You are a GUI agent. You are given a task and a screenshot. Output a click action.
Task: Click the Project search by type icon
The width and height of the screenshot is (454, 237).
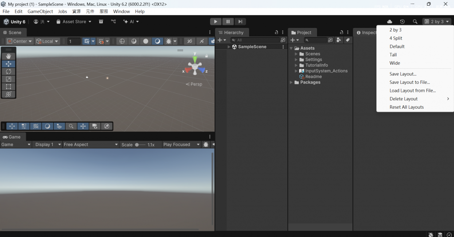point(338,40)
